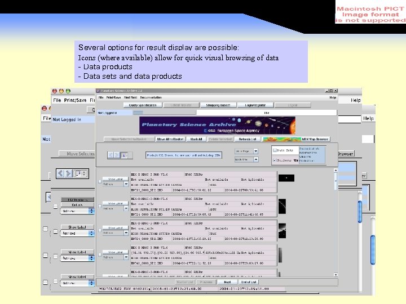Click the products count summary field

(x=184, y=155)
